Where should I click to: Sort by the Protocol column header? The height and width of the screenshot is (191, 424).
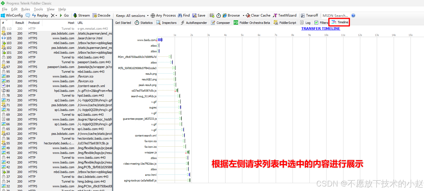pyautogui.click(x=34, y=23)
